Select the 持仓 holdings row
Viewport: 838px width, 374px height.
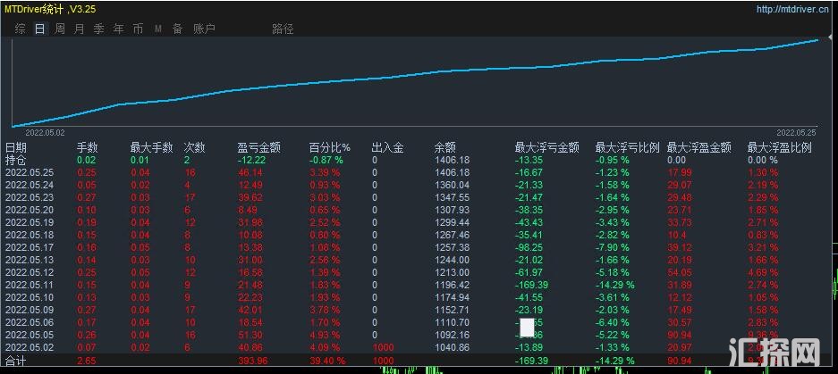pyautogui.click(x=16, y=160)
